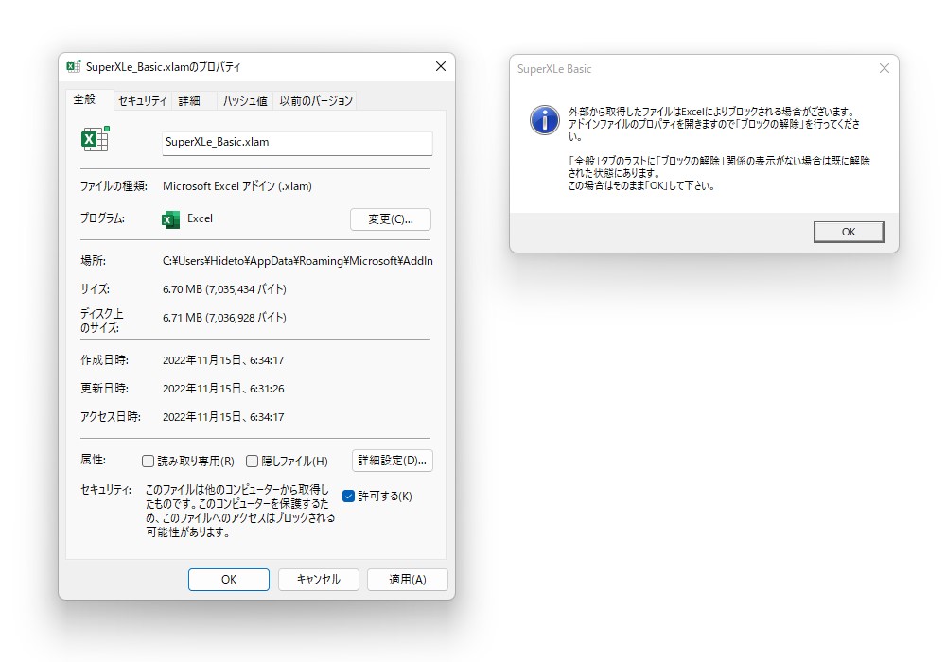Click the SuperXLe_Basic.xlam filename field
Image resolution: width=946 pixels, height=662 pixels.
tap(296, 144)
